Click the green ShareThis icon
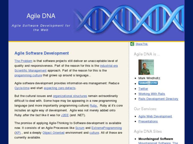Image resolution: width=193 pixels, height=144 pixels. coord(132,44)
